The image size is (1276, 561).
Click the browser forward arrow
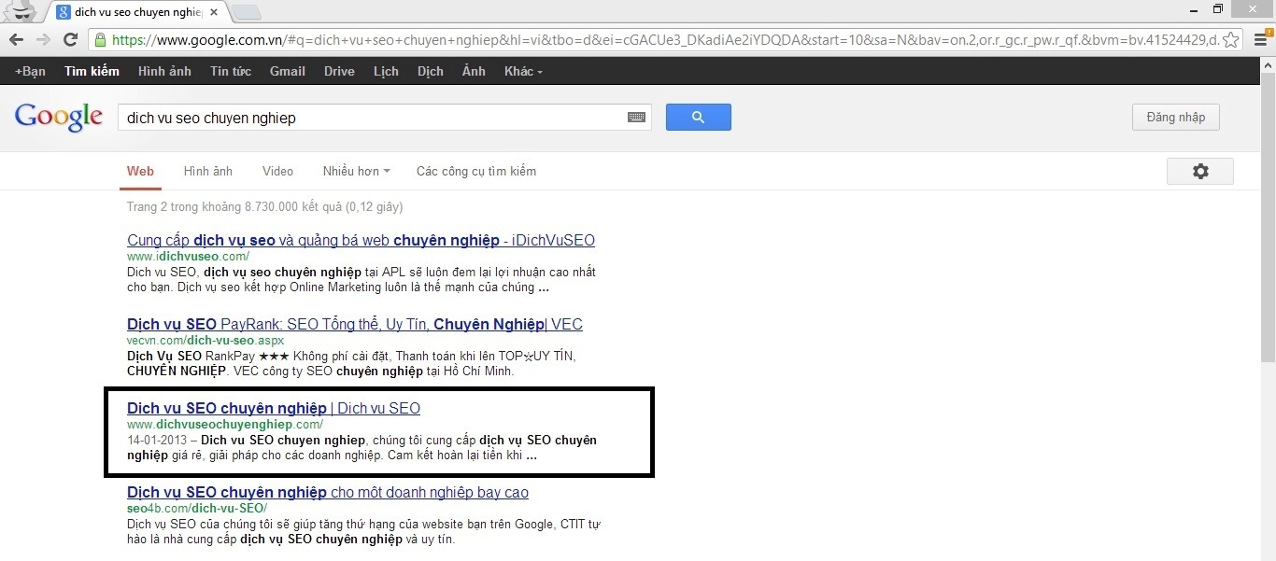43,40
